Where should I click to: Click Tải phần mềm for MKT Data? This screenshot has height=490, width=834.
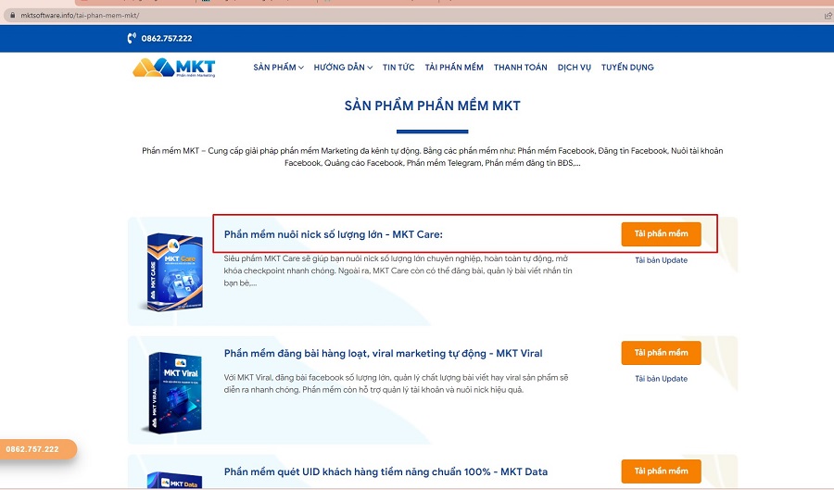coord(661,471)
